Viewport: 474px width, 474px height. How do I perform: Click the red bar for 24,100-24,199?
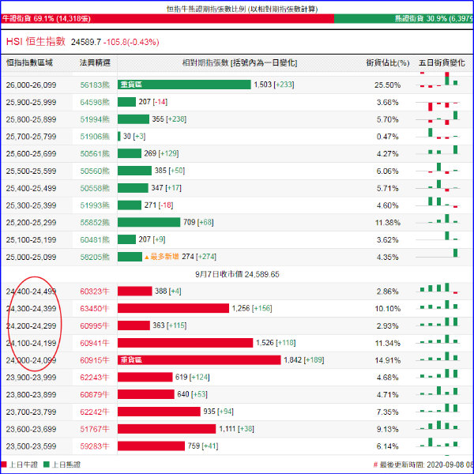185,343
